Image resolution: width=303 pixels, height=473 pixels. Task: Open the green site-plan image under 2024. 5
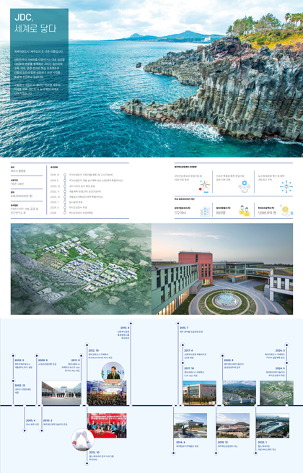pos(276,393)
